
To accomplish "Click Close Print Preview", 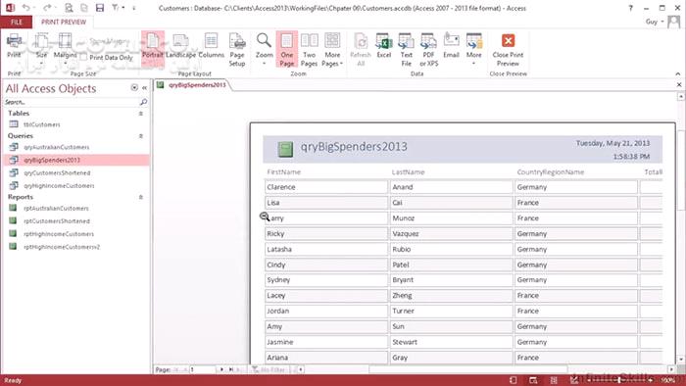I will point(508,49).
